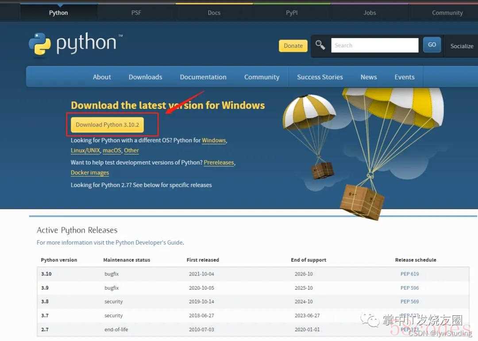478x341 pixels.
Task: Click version 2.7 in the releases table
Action: coord(45,330)
